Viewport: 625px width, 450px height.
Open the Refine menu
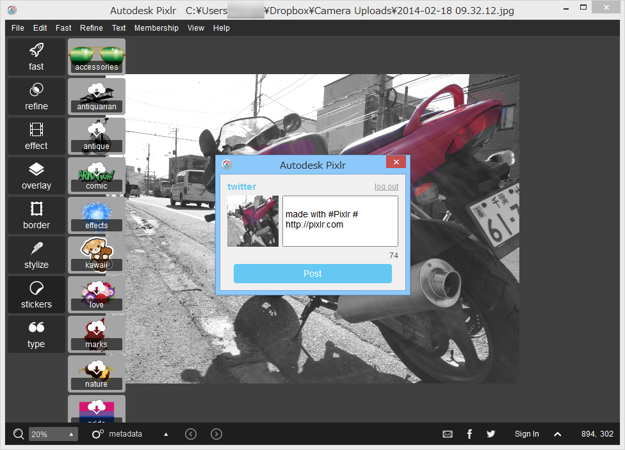click(x=92, y=28)
